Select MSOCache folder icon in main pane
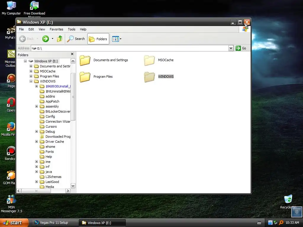This screenshot has height=227, width=303. pyautogui.click(x=149, y=60)
